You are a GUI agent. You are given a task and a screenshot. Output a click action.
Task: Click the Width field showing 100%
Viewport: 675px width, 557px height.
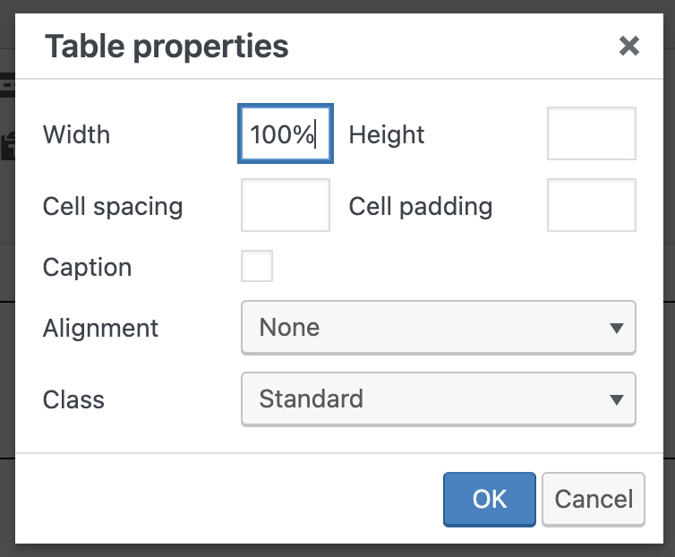(x=285, y=135)
